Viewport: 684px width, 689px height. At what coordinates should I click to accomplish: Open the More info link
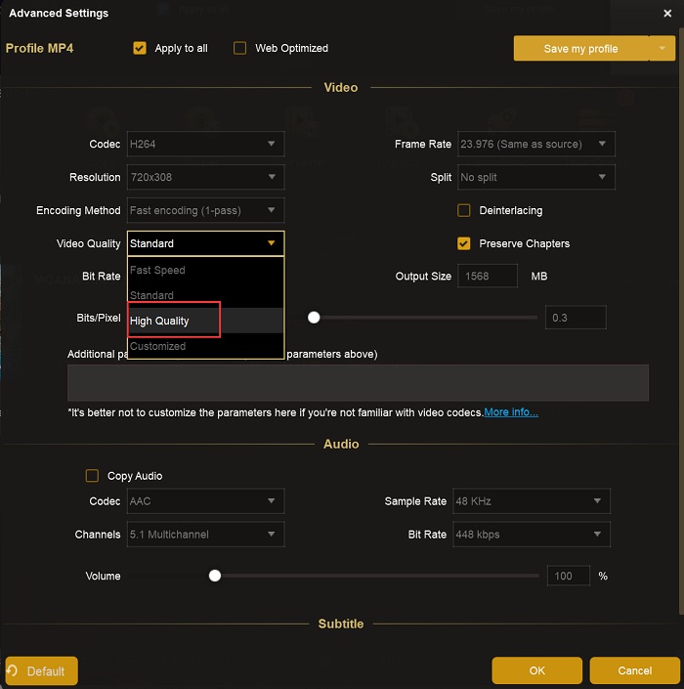(511, 412)
